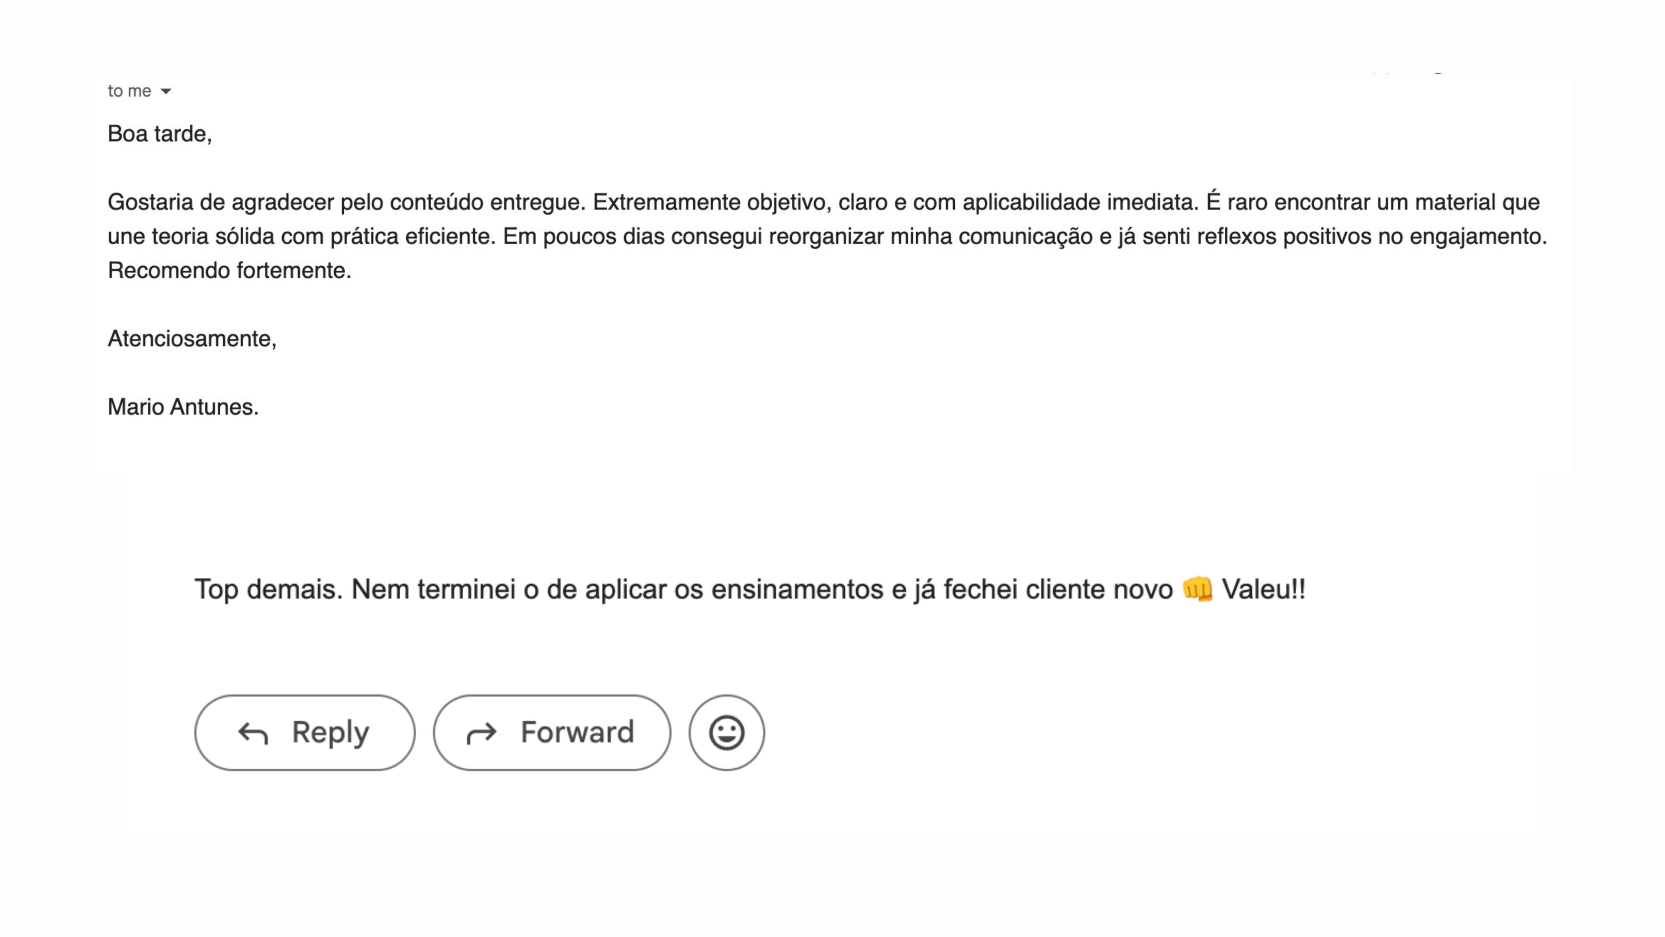The width and height of the screenshot is (1665, 937).
Task: Click the "Mario Antunes." signature
Action: (183, 407)
